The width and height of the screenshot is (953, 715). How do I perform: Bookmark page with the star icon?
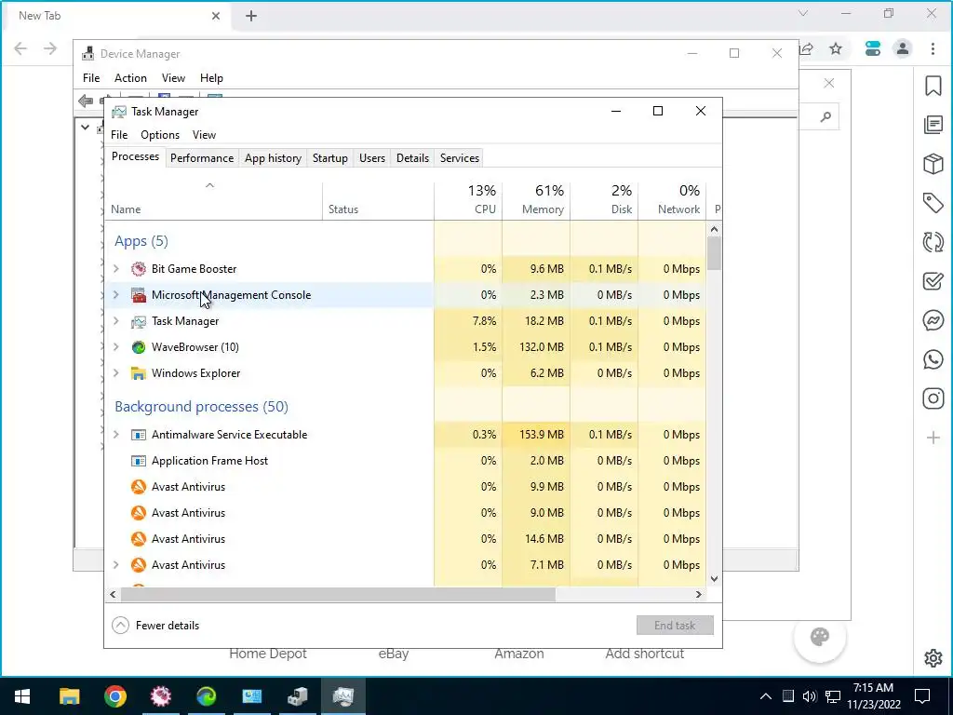click(x=836, y=48)
